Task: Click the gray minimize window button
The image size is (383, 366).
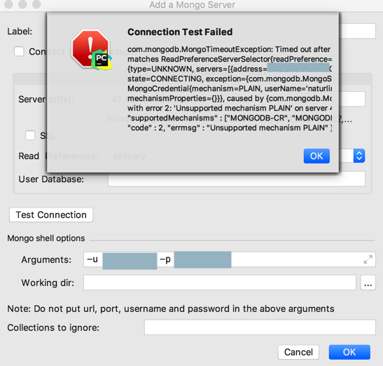Action: point(22,4)
